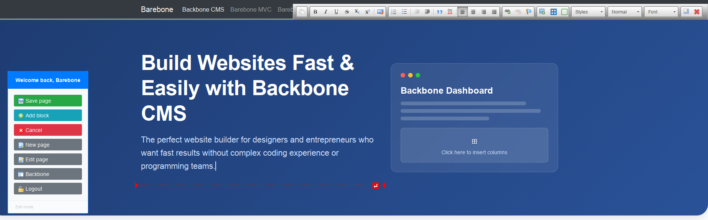The height and width of the screenshot is (220, 708).
Task: Click the Logout button
Action: pyautogui.click(x=48, y=189)
